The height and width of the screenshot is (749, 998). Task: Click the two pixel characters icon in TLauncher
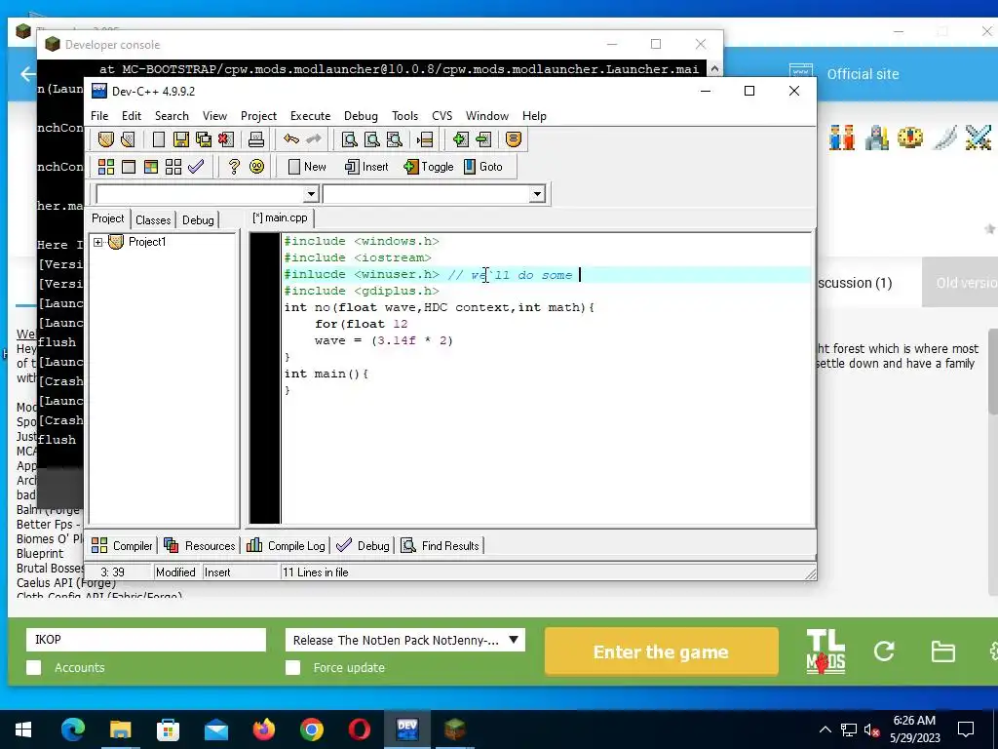pyautogui.click(x=841, y=138)
